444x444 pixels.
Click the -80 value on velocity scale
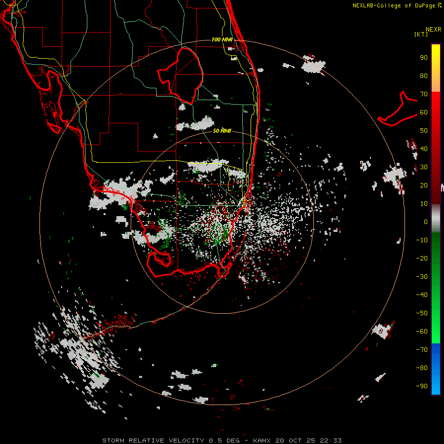click(422, 368)
